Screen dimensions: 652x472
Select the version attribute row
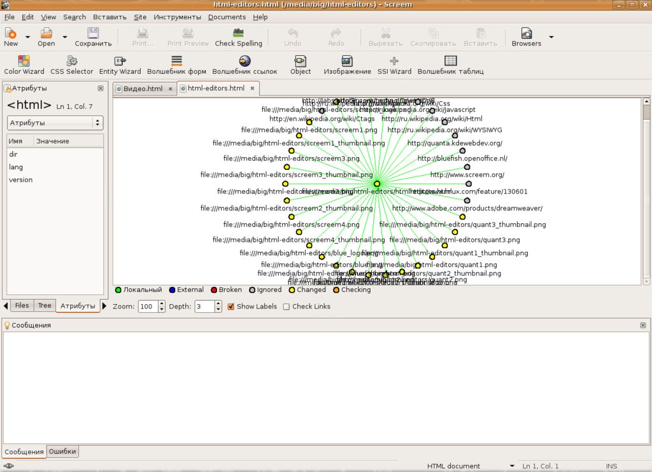point(55,180)
